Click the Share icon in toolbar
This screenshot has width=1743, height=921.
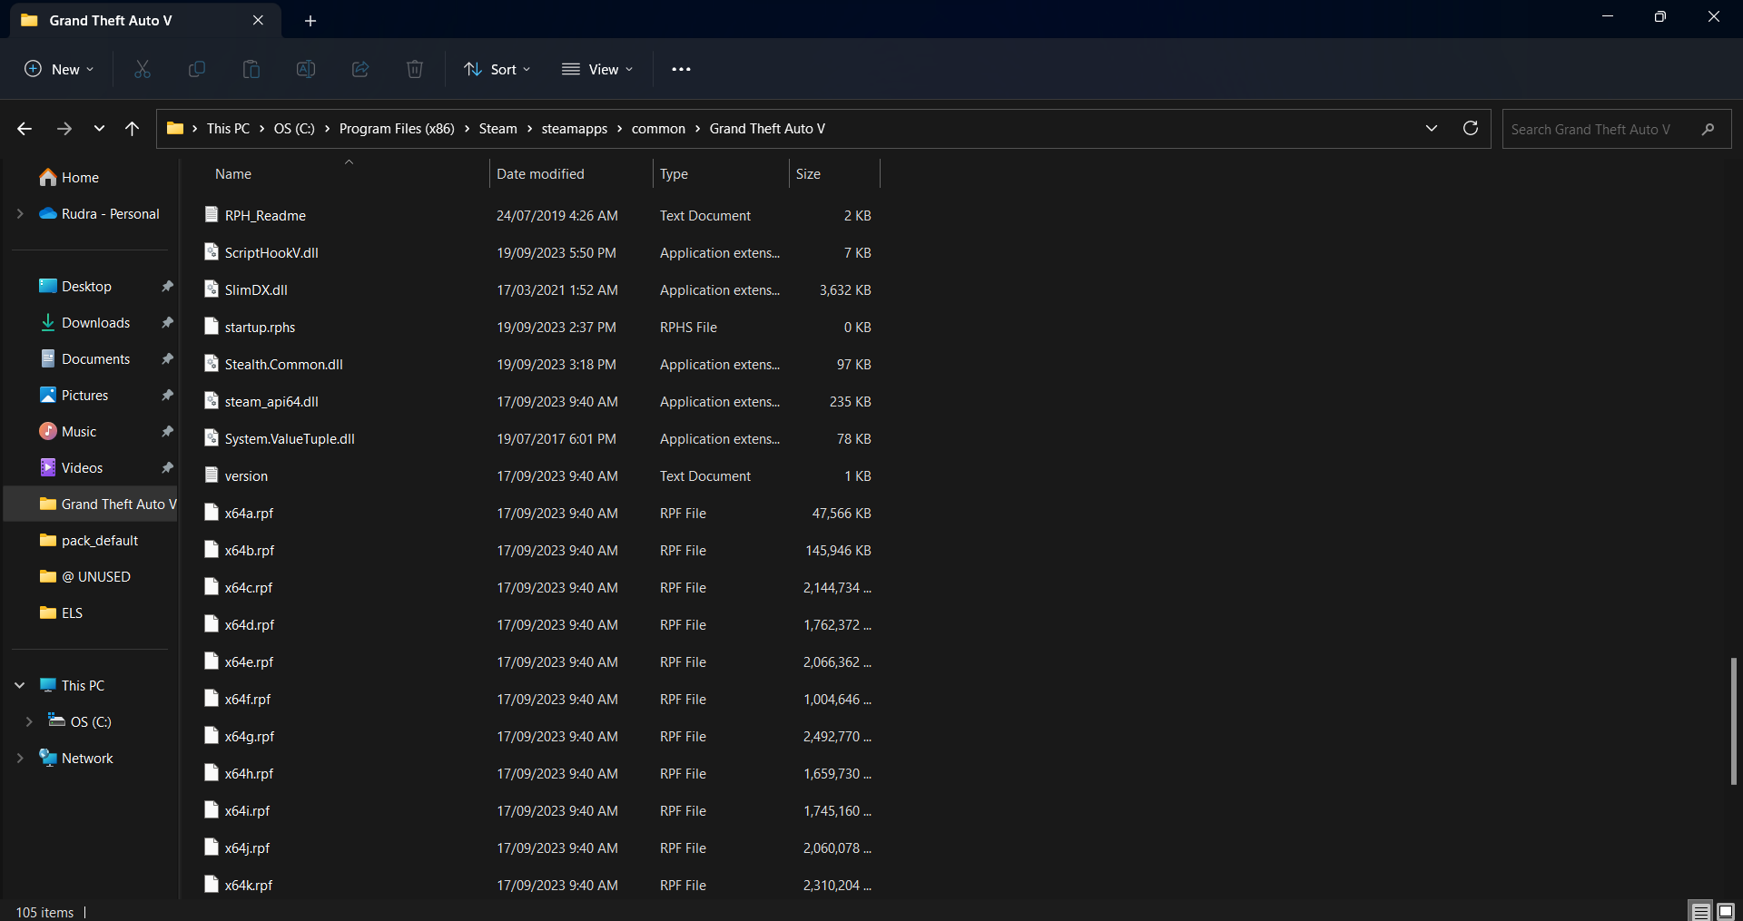(360, 69)
